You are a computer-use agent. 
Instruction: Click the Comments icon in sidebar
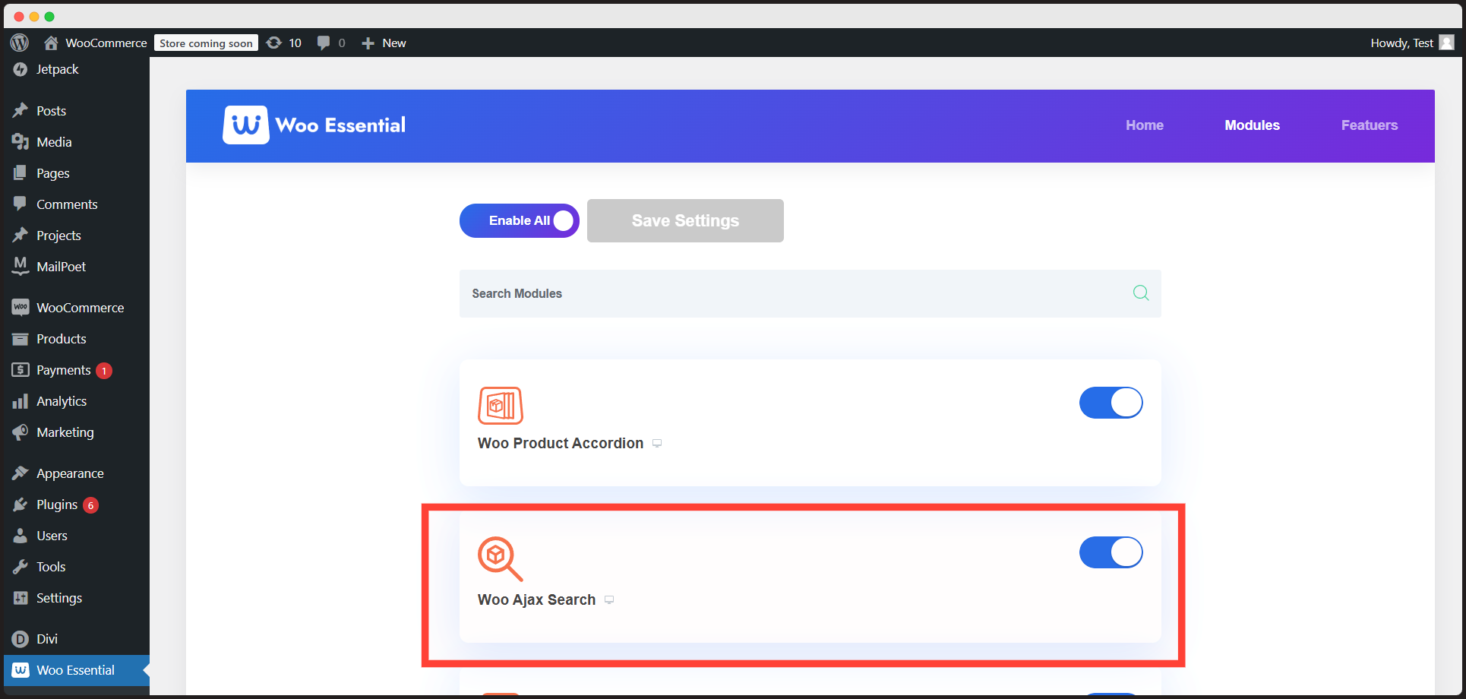[x=21, y=204]
